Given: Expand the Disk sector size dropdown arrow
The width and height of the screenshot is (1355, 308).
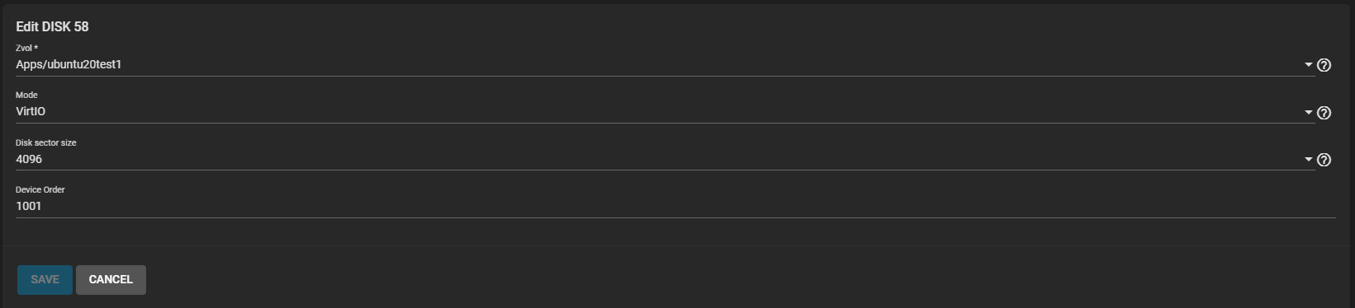Looking at the screenshot, I should pos(1309,160).
